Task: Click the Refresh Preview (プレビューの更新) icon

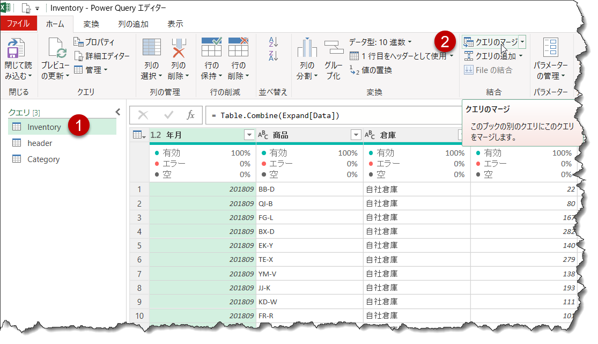Action: [56, 48]
